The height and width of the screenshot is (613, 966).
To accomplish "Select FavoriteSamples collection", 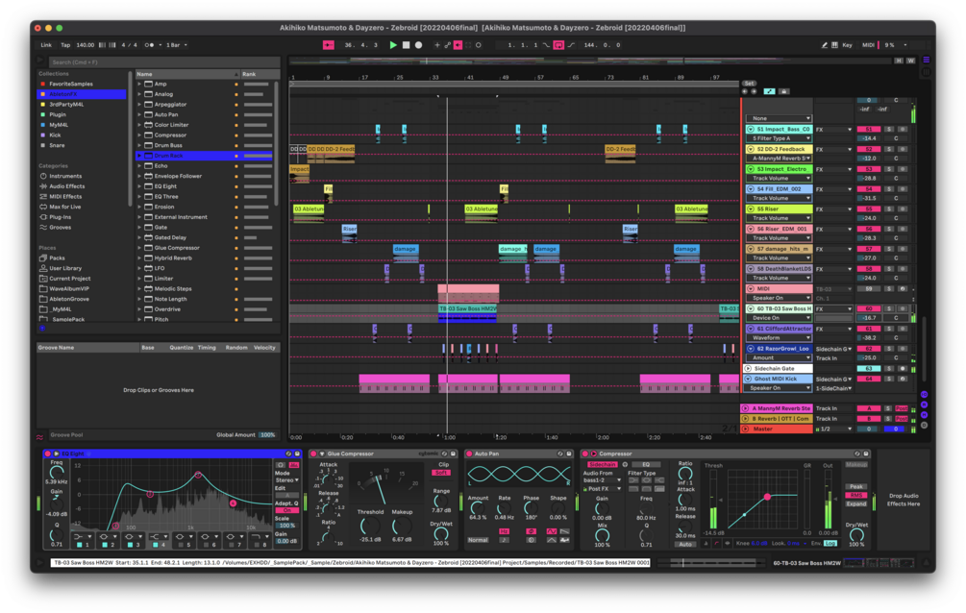I will [71, 84].
